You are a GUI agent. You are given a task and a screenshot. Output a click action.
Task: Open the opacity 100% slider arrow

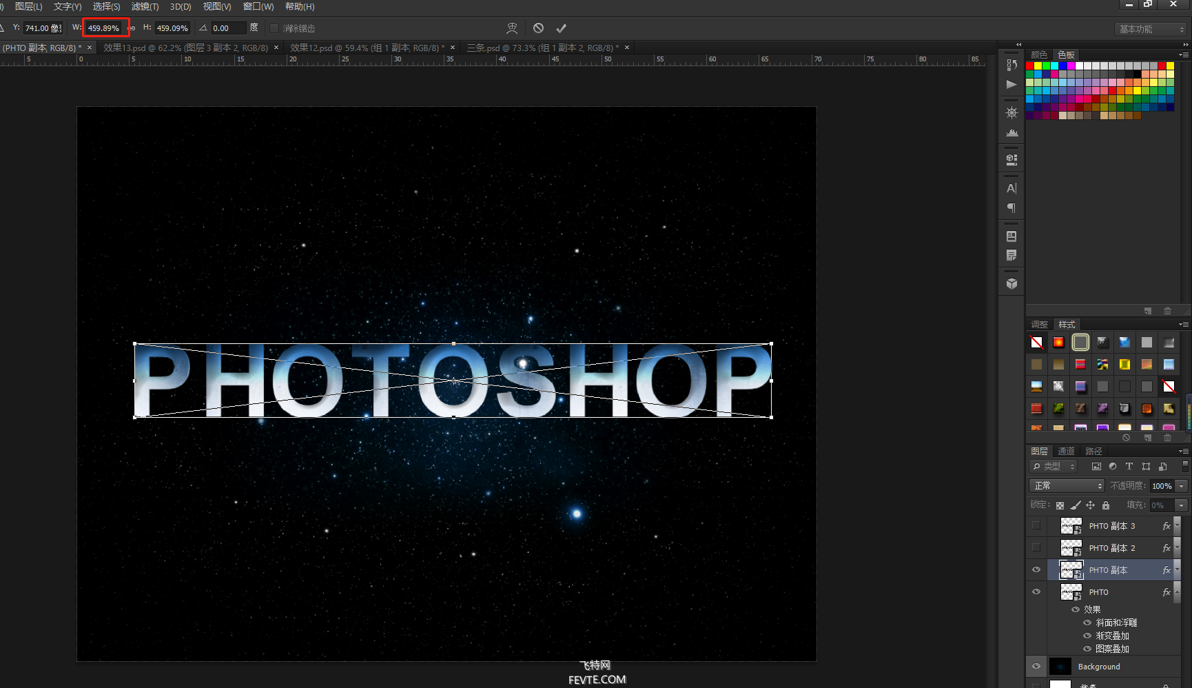pyautogui.click(x=1181, y=486)
